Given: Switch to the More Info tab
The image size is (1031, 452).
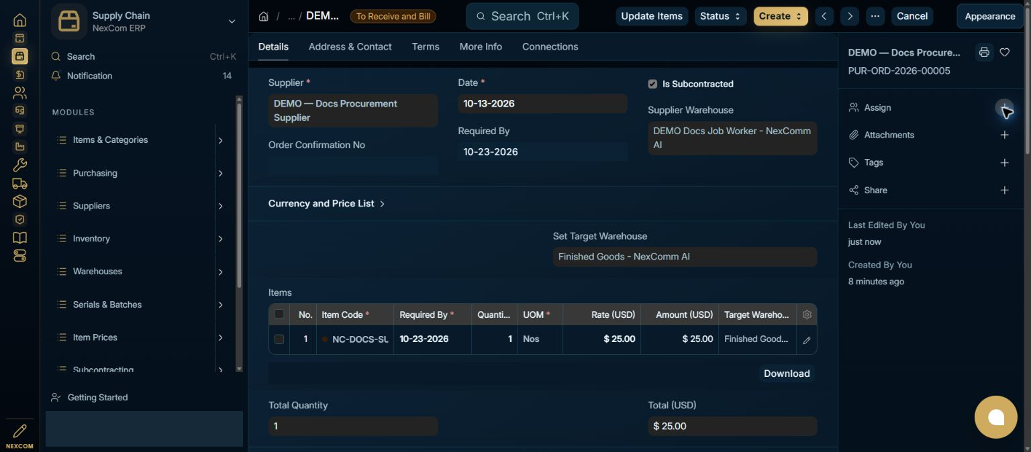Looking at the screenshot, I should [x=481, y=46].
